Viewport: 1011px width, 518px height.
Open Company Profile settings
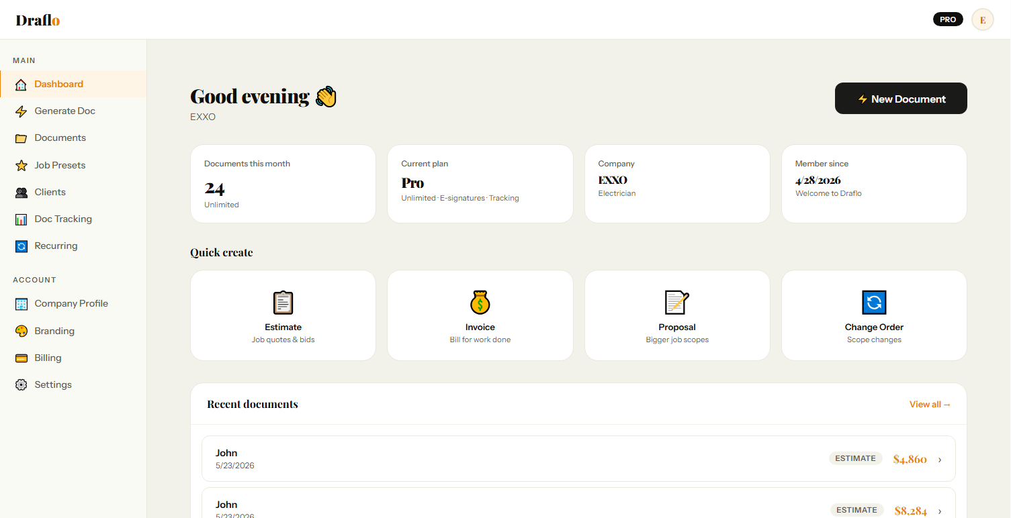(x=73, y=304)
